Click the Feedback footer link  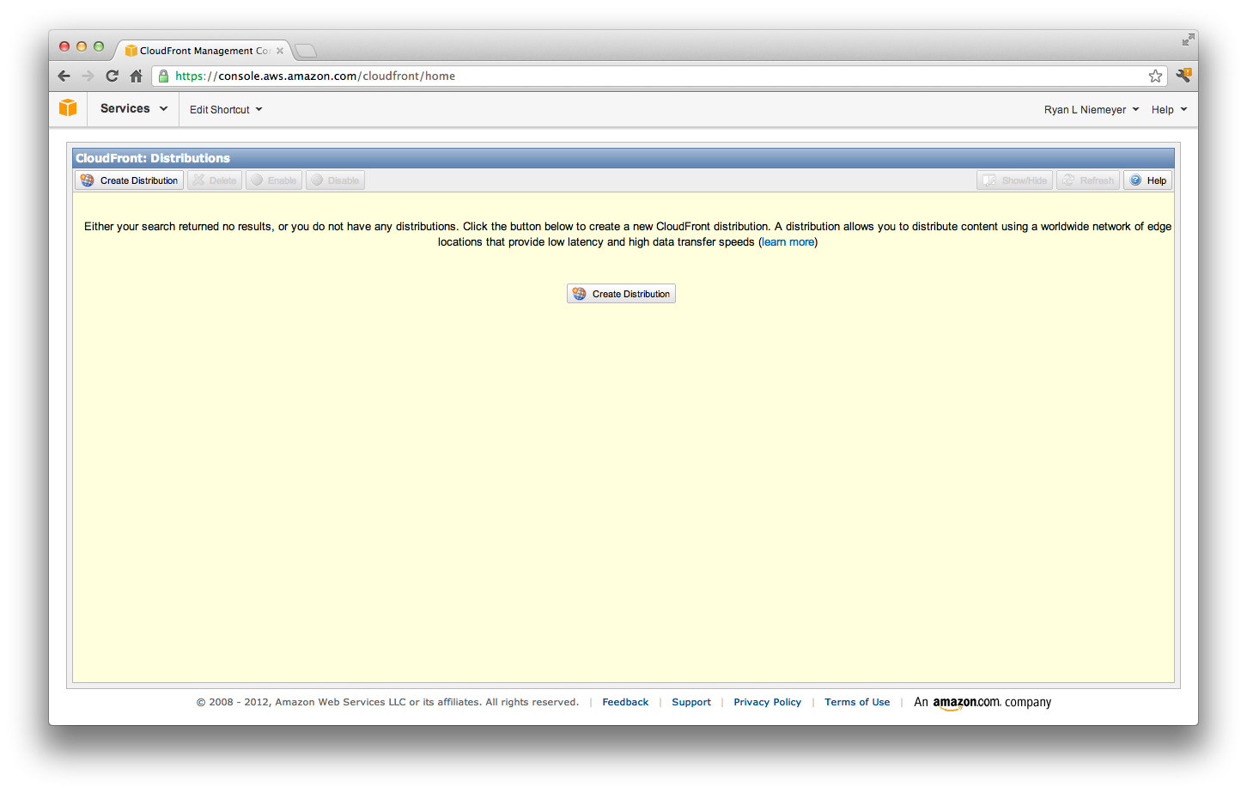(625, 702)
